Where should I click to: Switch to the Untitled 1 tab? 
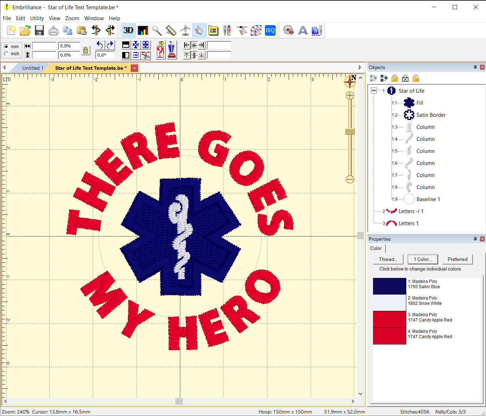coord(33,68)
